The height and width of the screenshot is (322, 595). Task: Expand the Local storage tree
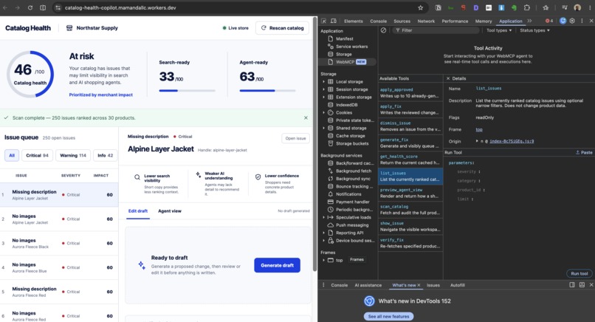(323, 82)
